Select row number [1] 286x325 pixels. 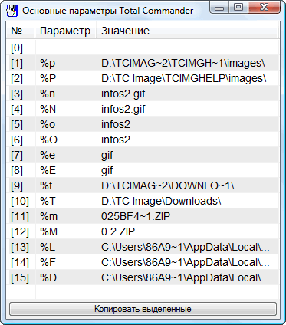[17, 63]
